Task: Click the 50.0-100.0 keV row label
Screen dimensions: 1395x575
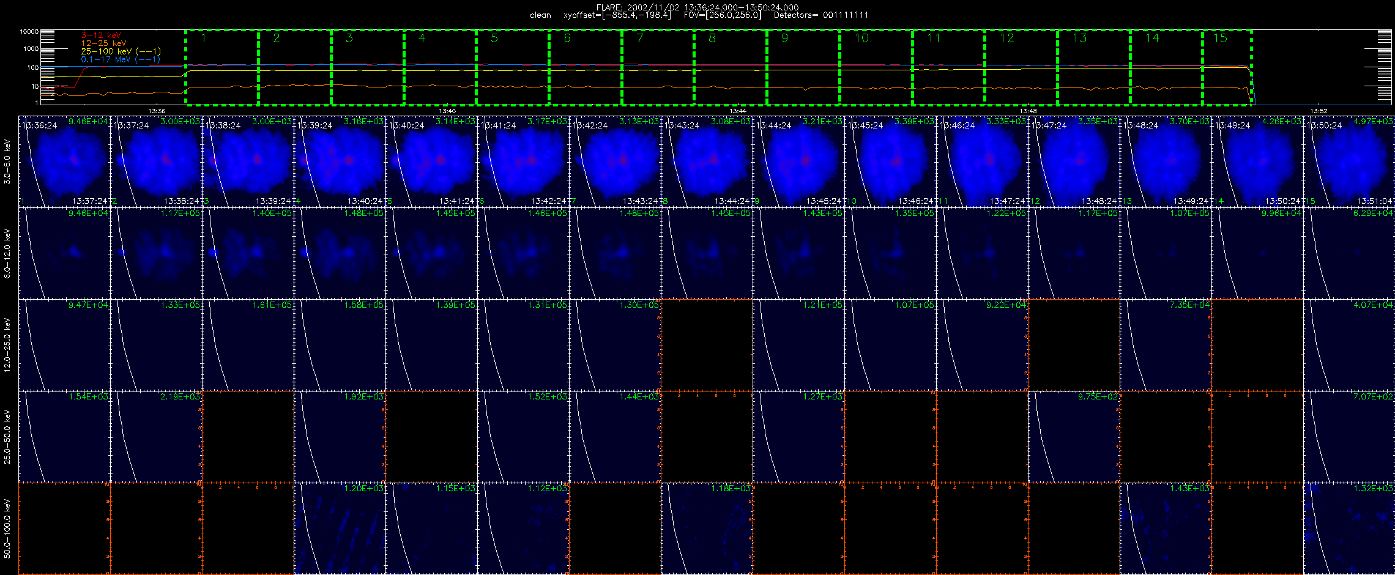Action: 7,529
